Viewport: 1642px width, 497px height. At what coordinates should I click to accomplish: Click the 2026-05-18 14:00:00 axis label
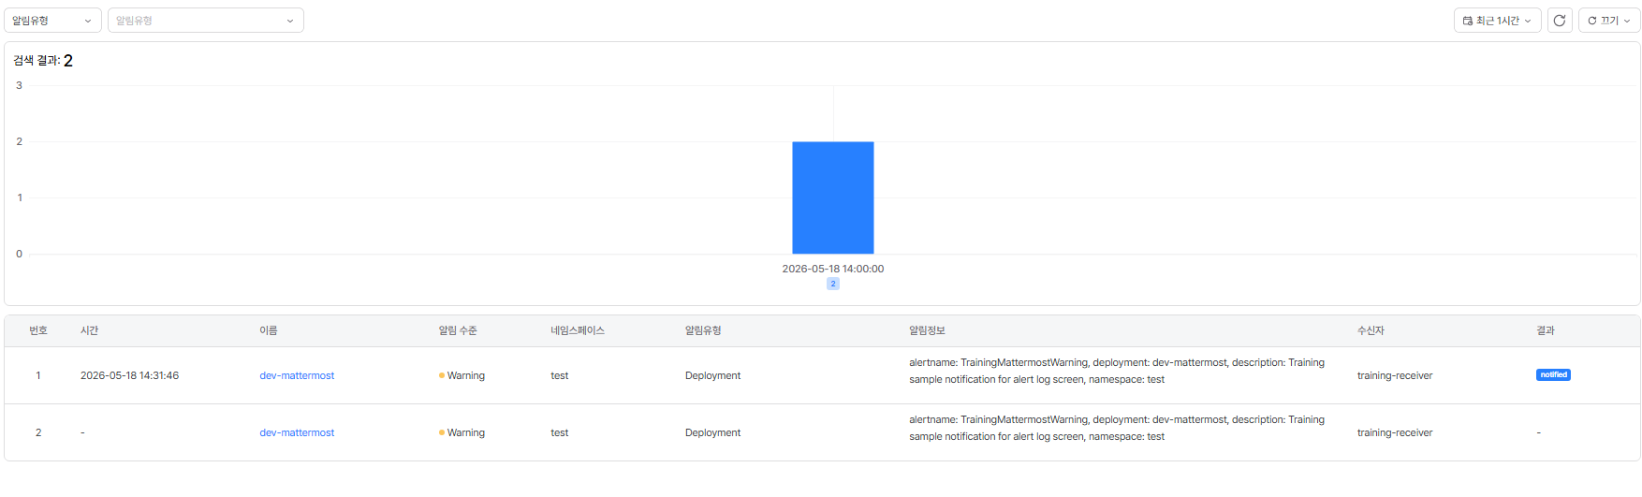(x=833, y=269)
